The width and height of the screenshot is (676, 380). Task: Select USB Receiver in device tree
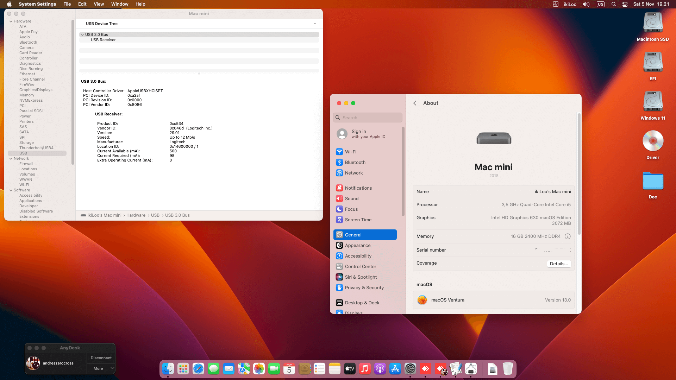tap(103, 40)
